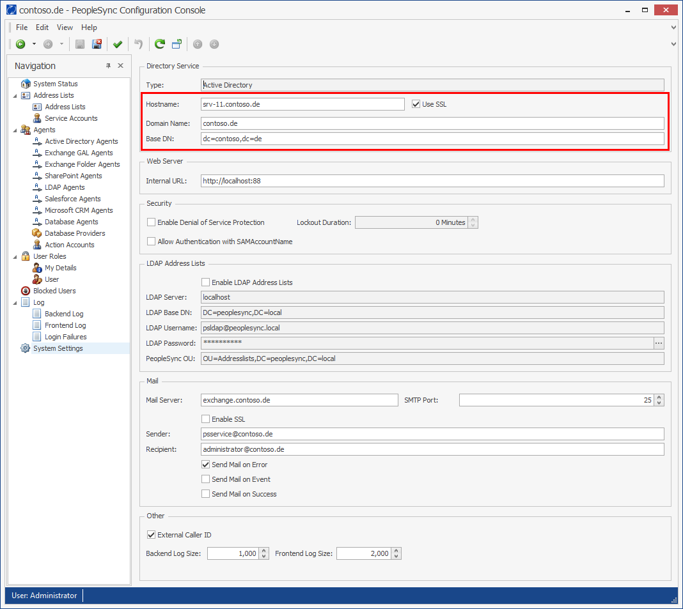Increase the SMTP Port value
This screenshot has height=609, width=683.
click(659, 397)
